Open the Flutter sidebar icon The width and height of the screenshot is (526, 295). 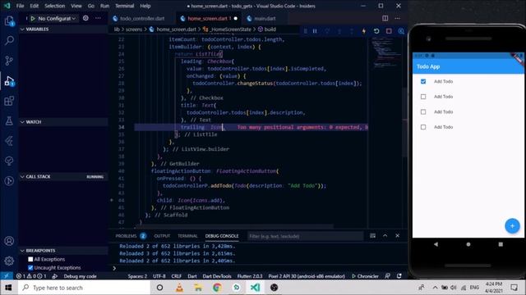click(9, 141)
